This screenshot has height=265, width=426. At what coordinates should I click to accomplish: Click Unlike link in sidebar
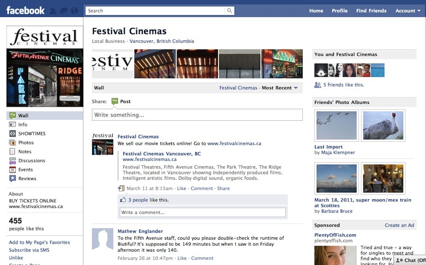pos(16,258)
